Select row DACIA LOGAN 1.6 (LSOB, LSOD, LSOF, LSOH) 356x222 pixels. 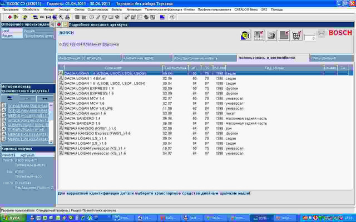pyautogui.click(x=205, y=83)
